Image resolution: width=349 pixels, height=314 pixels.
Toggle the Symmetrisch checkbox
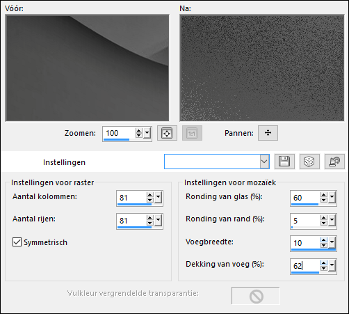[x=17, y=242]
